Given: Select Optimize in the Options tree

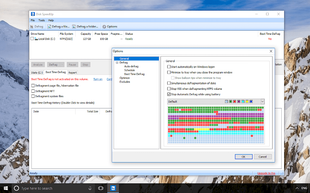Looking at the screenshot, I should pos(125,78).
